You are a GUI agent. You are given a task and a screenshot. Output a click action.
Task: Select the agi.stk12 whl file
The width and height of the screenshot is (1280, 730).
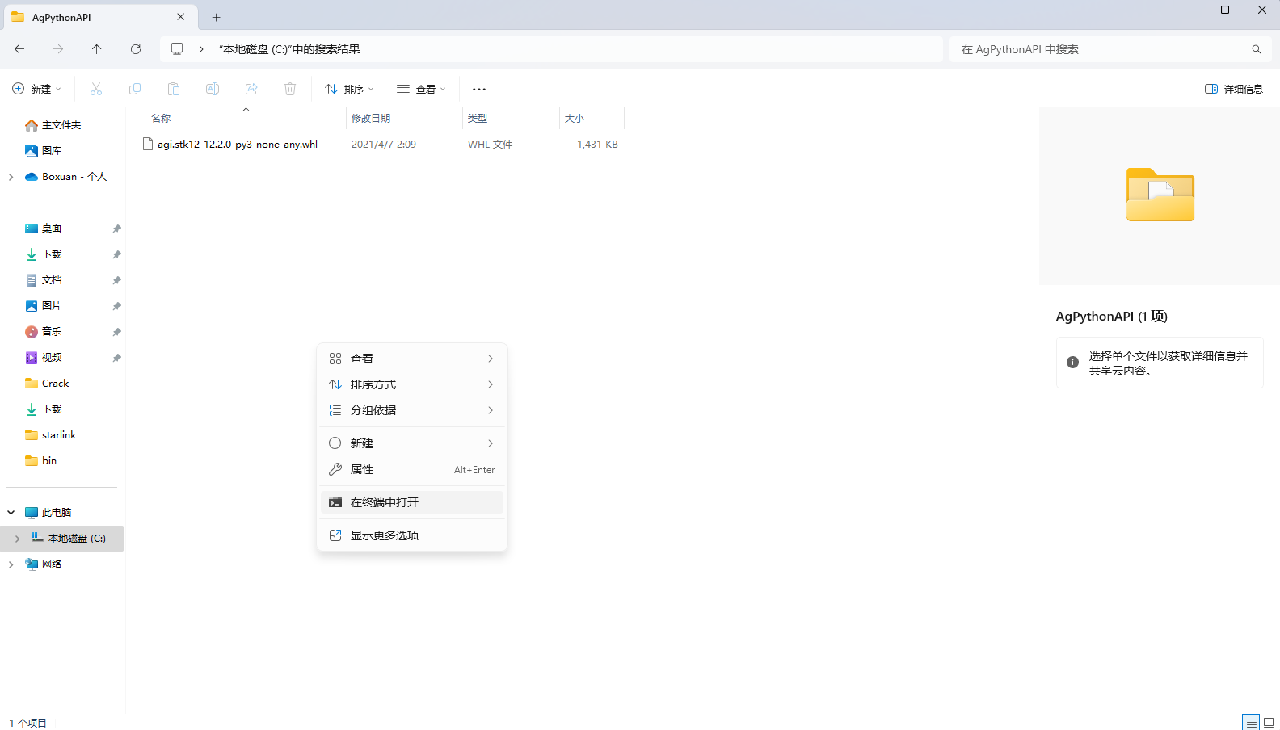point(237,145)
